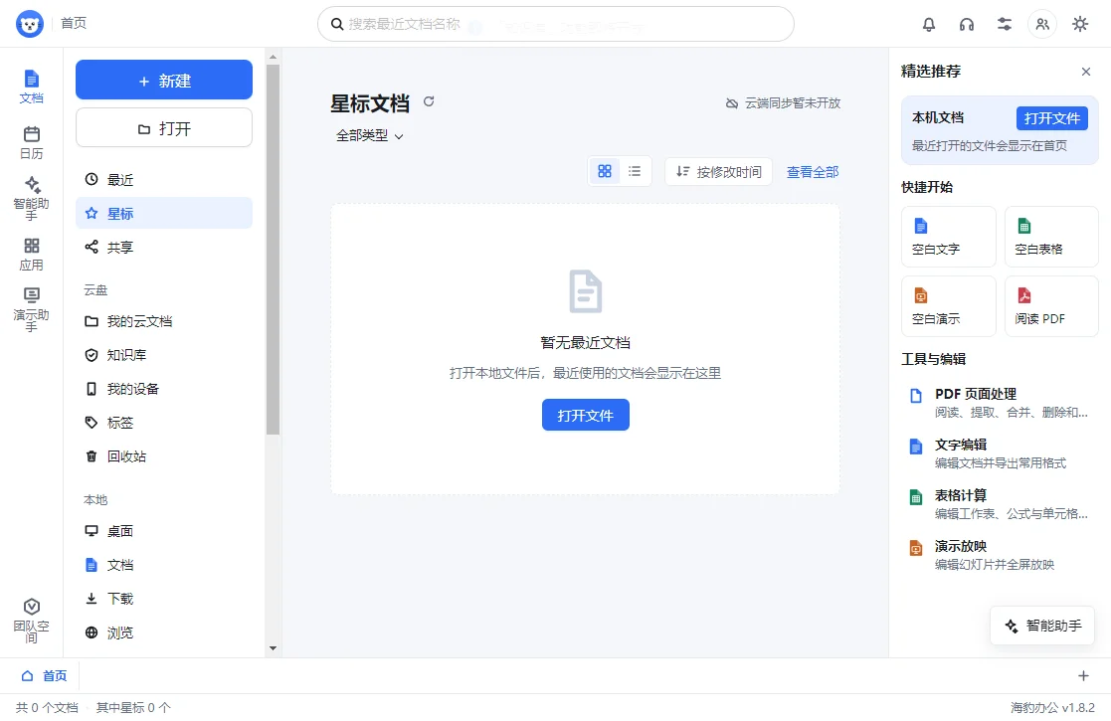Click the user account avatar icon
Viewport: 1111px width, 721px height.
pyautogui.click(x=1042, y=24)
